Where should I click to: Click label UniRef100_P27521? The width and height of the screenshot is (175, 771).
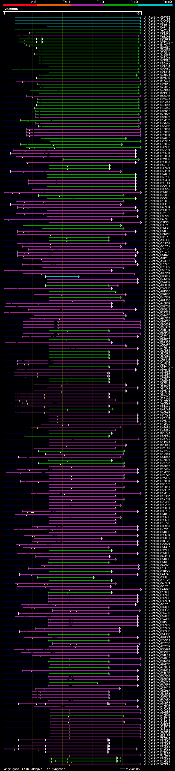[157, 312]
